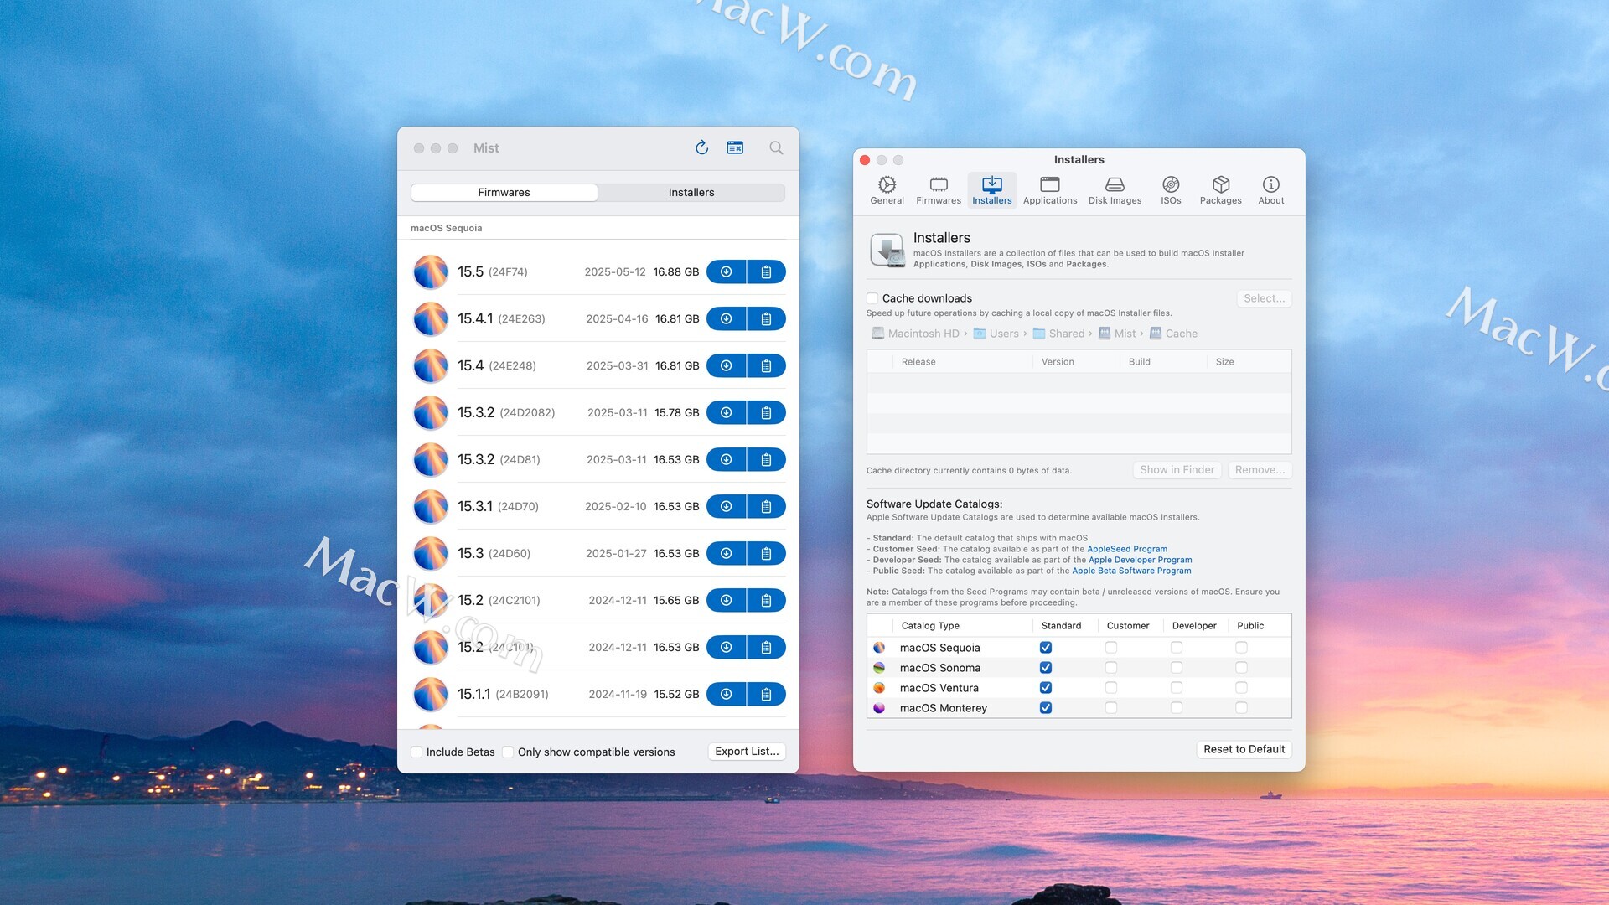The width and height of the screenshot is (1609, 905).
Task: Click Users folder in cache path
Action: (x=996, y=334)
